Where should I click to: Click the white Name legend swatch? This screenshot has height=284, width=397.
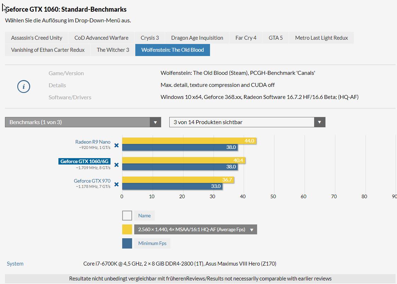127,216
